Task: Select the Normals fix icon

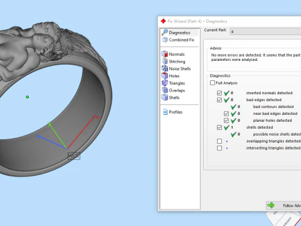Action: (x=165, y=54)
